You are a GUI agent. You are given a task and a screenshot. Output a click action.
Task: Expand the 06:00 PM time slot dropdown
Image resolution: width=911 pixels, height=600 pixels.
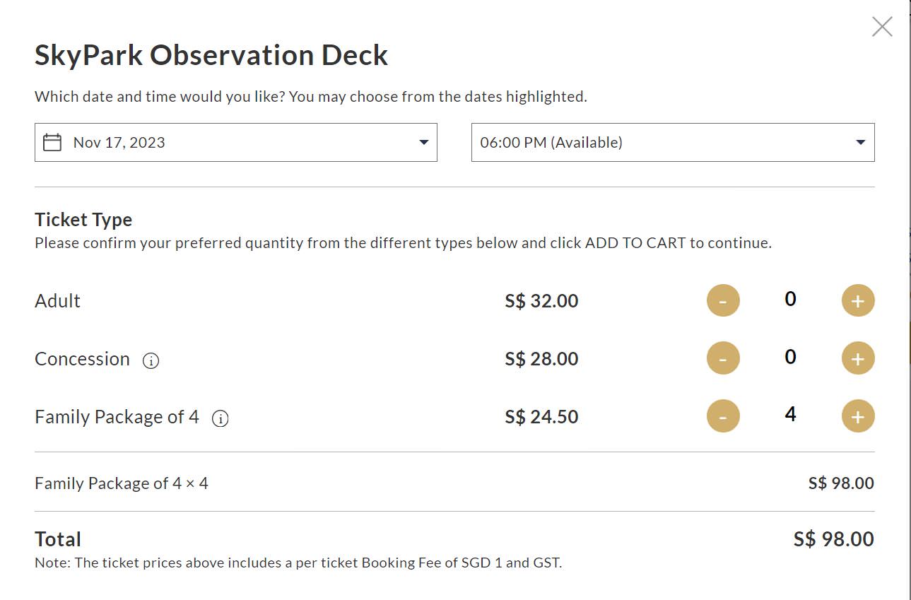click(x=672, y=143)
